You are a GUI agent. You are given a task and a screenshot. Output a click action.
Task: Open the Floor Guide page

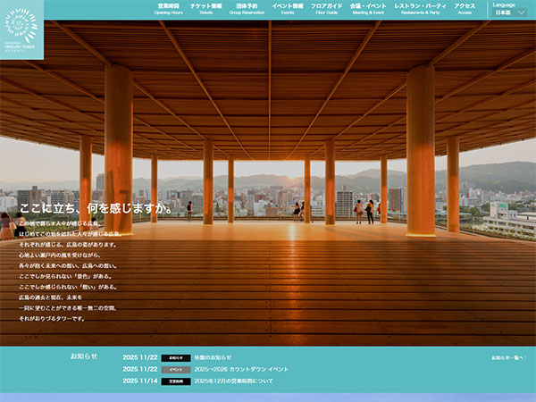coord(326,10)
